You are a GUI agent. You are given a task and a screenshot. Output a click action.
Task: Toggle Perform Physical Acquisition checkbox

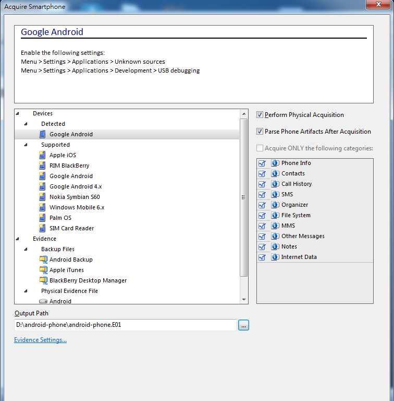coord(260,115)
